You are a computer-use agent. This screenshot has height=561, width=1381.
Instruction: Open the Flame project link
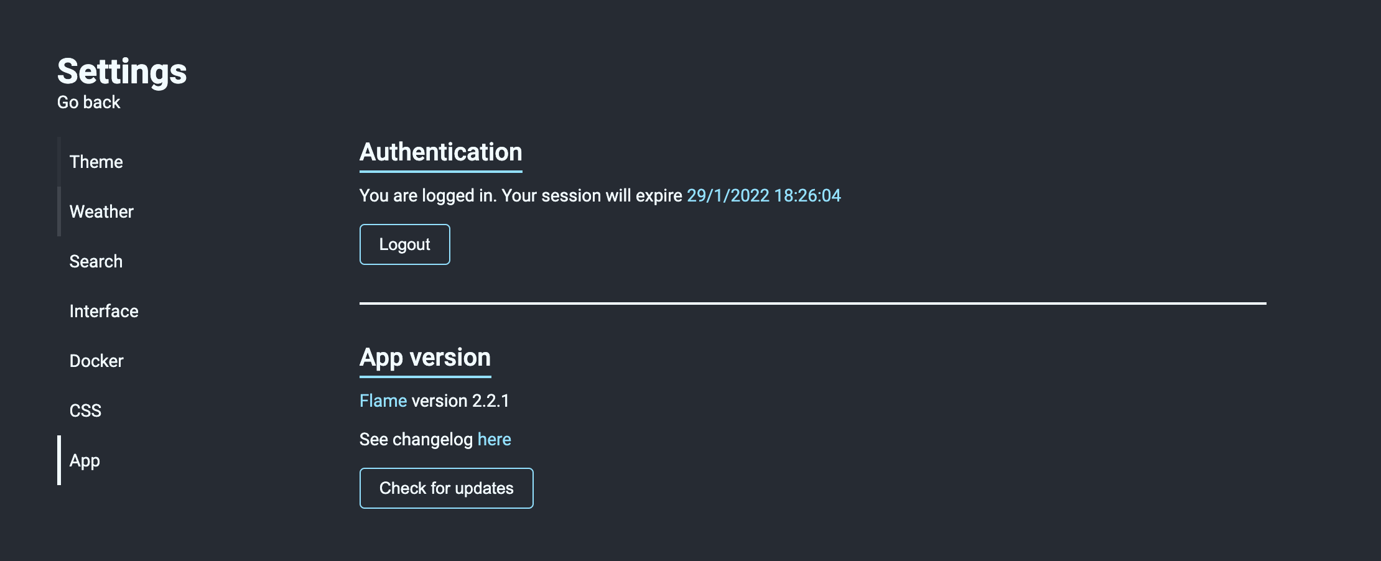383,401
